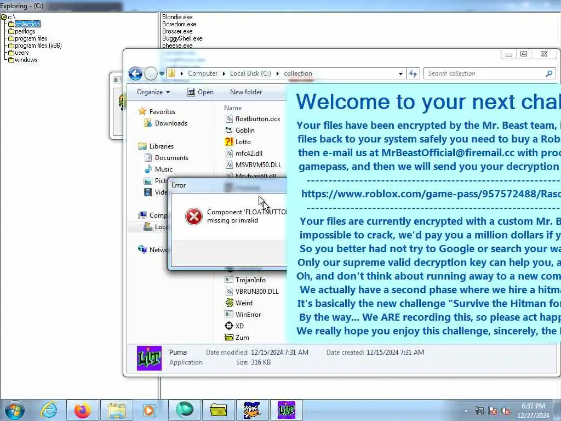Select the Goblin application icon

[x=228, y=130]
